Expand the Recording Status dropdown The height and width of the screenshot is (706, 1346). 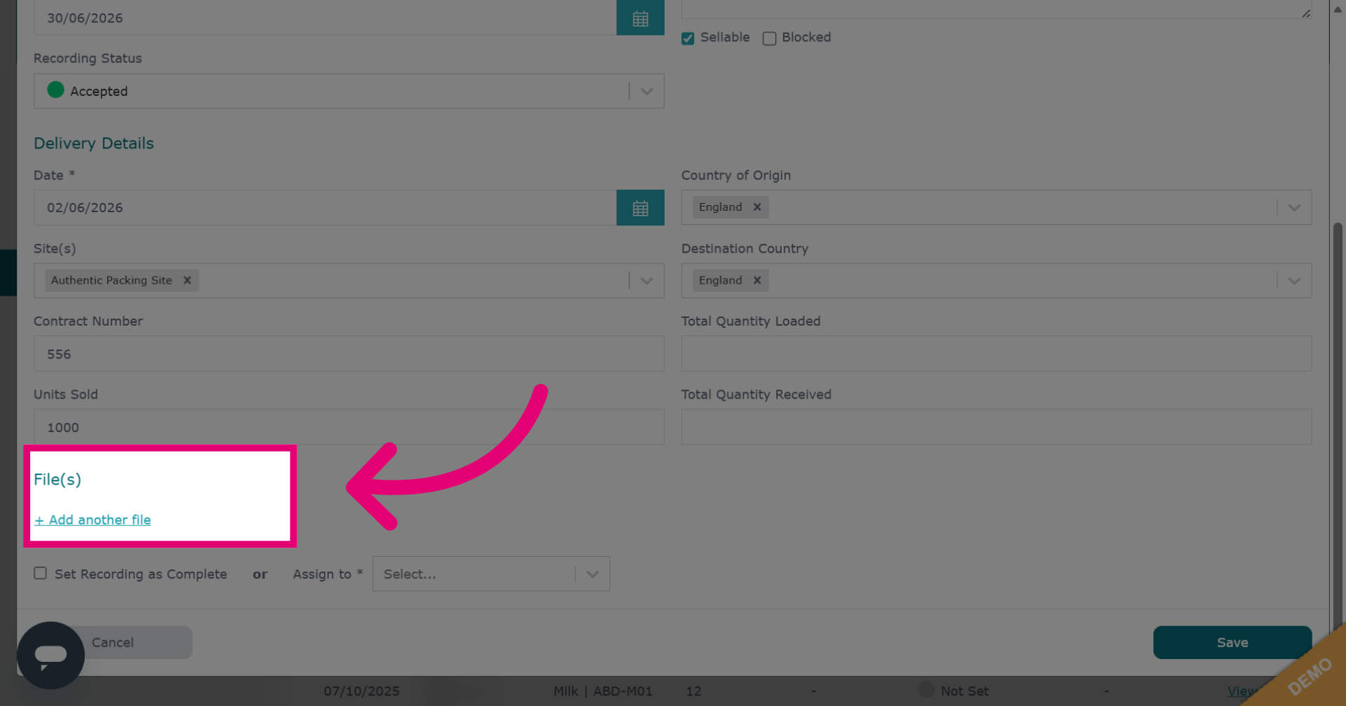click(646, 91)
